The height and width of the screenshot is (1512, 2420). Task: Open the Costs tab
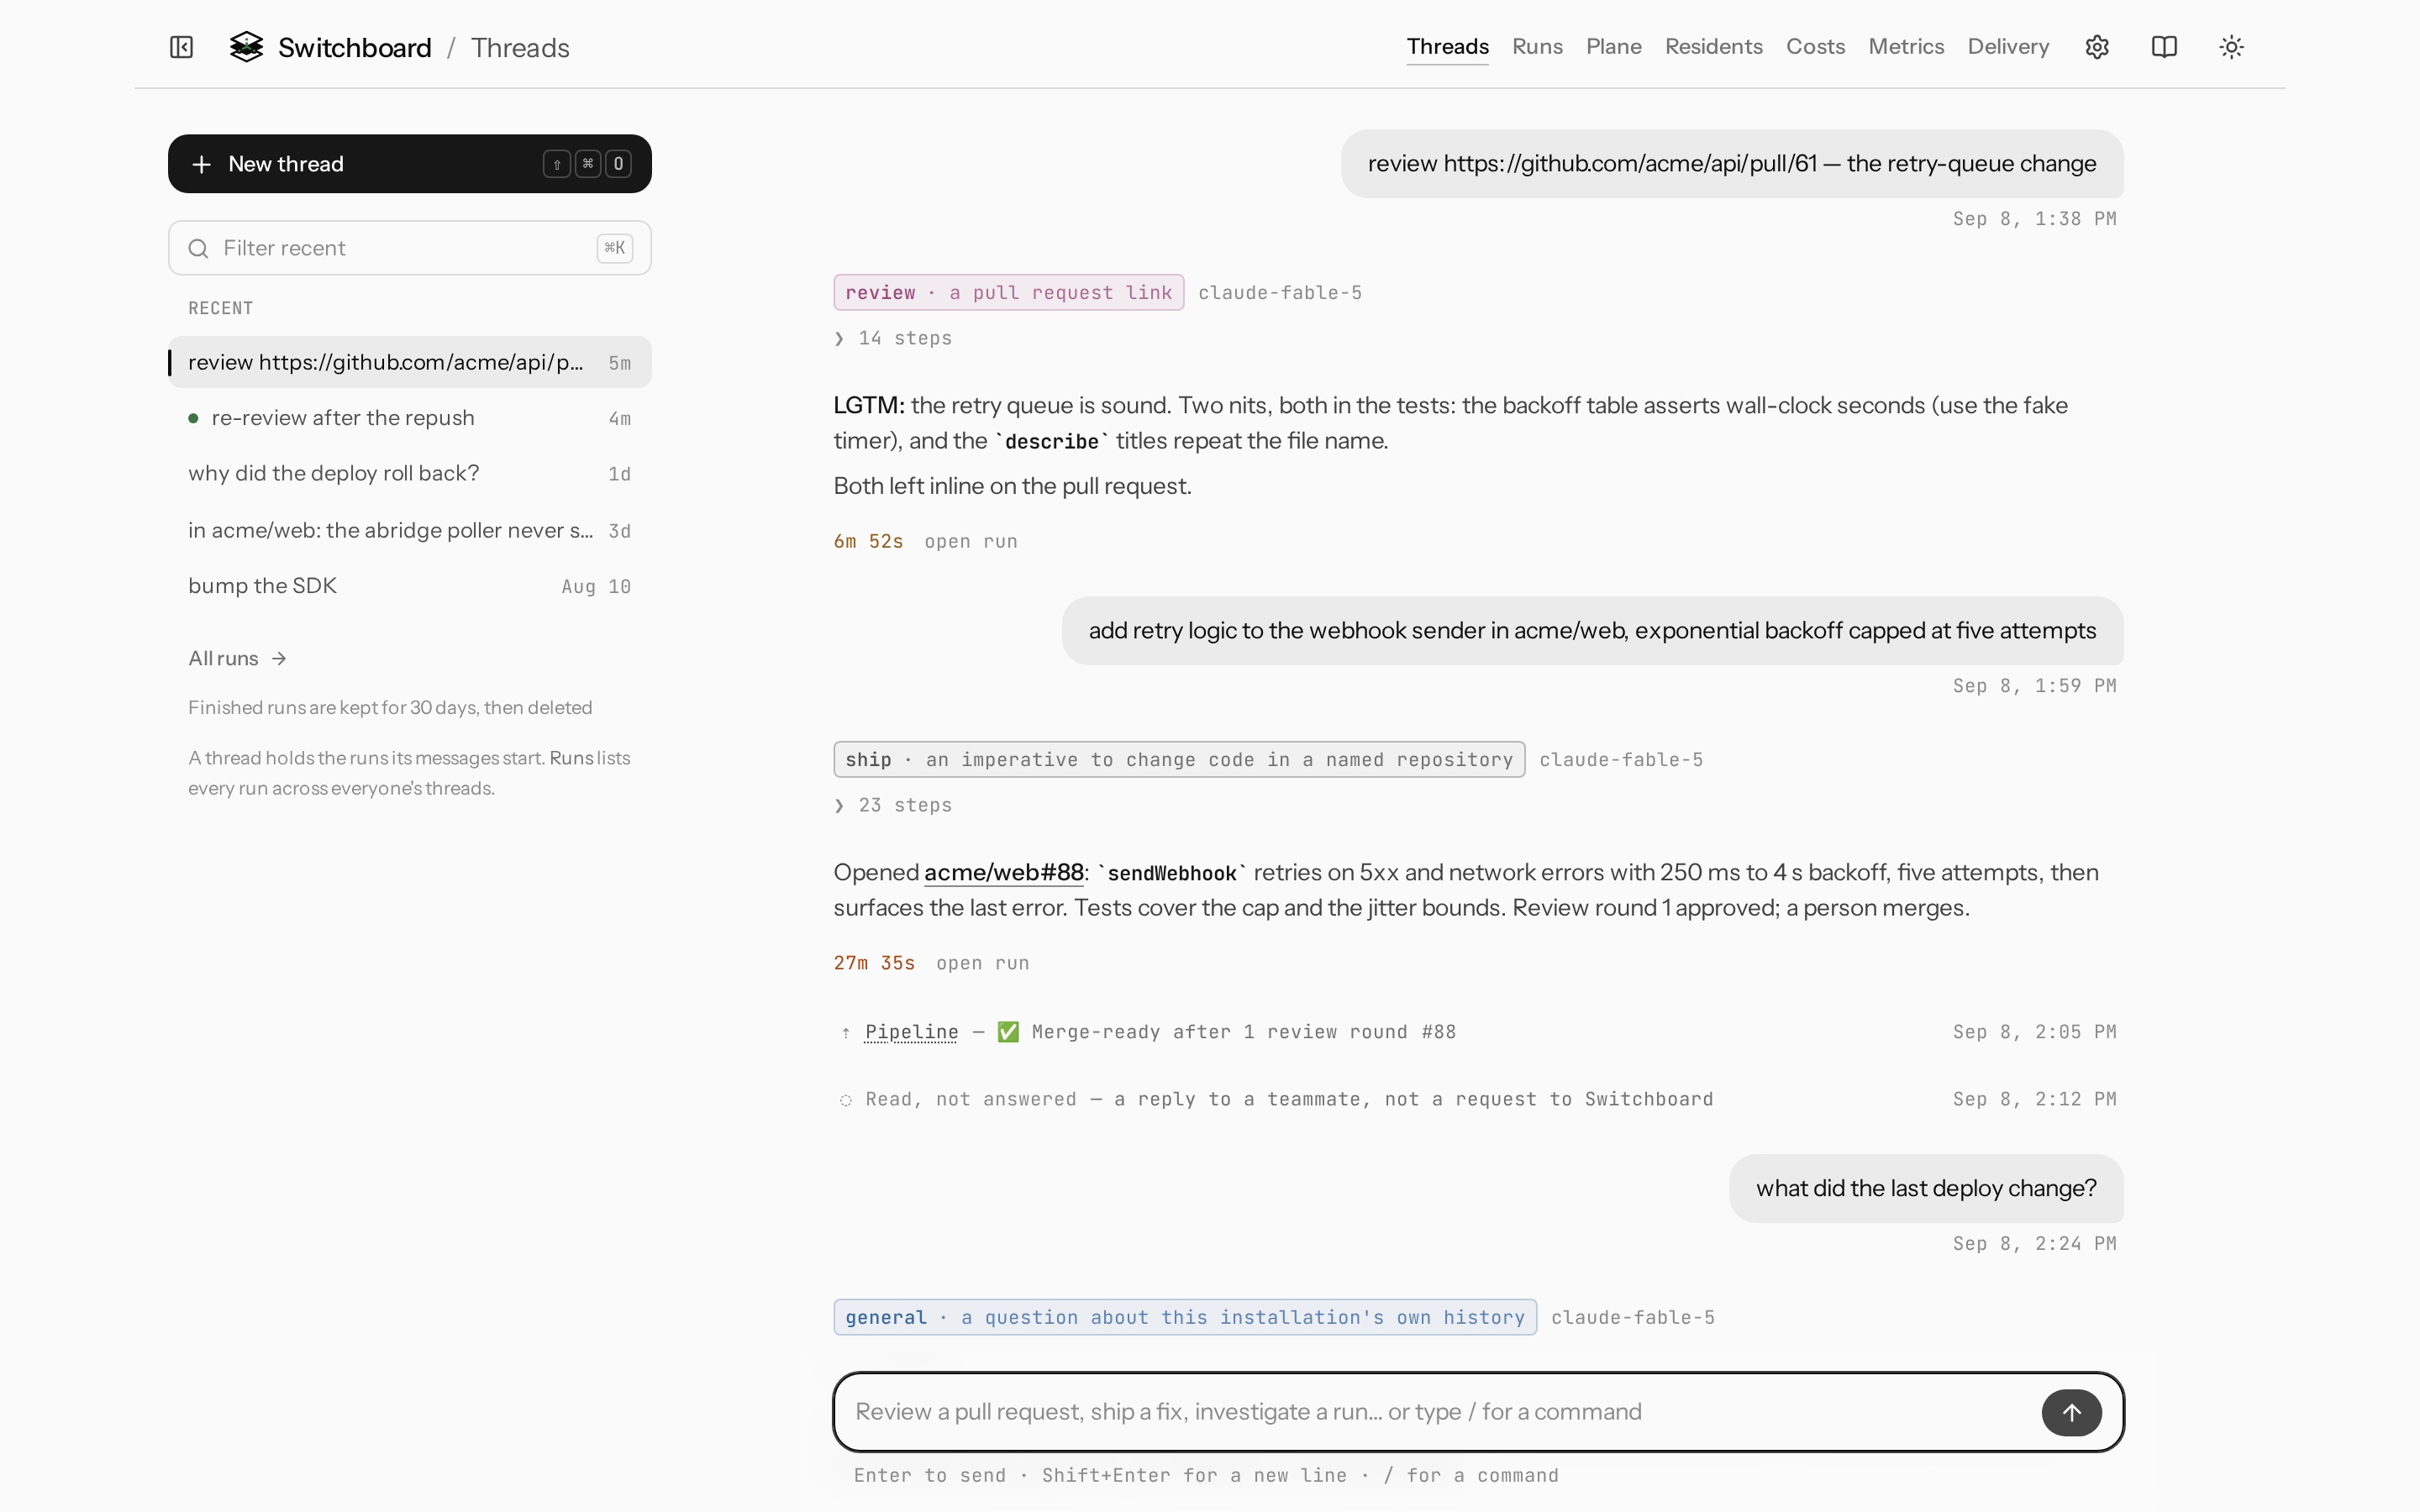[1815, 47]
